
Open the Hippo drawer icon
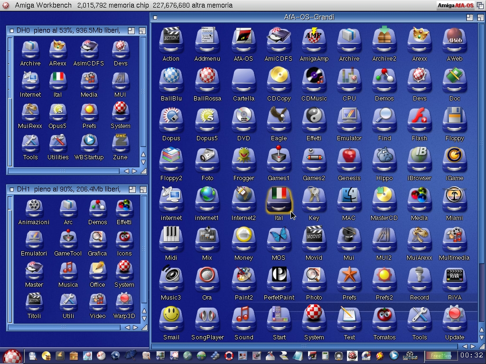pos(384,160)
